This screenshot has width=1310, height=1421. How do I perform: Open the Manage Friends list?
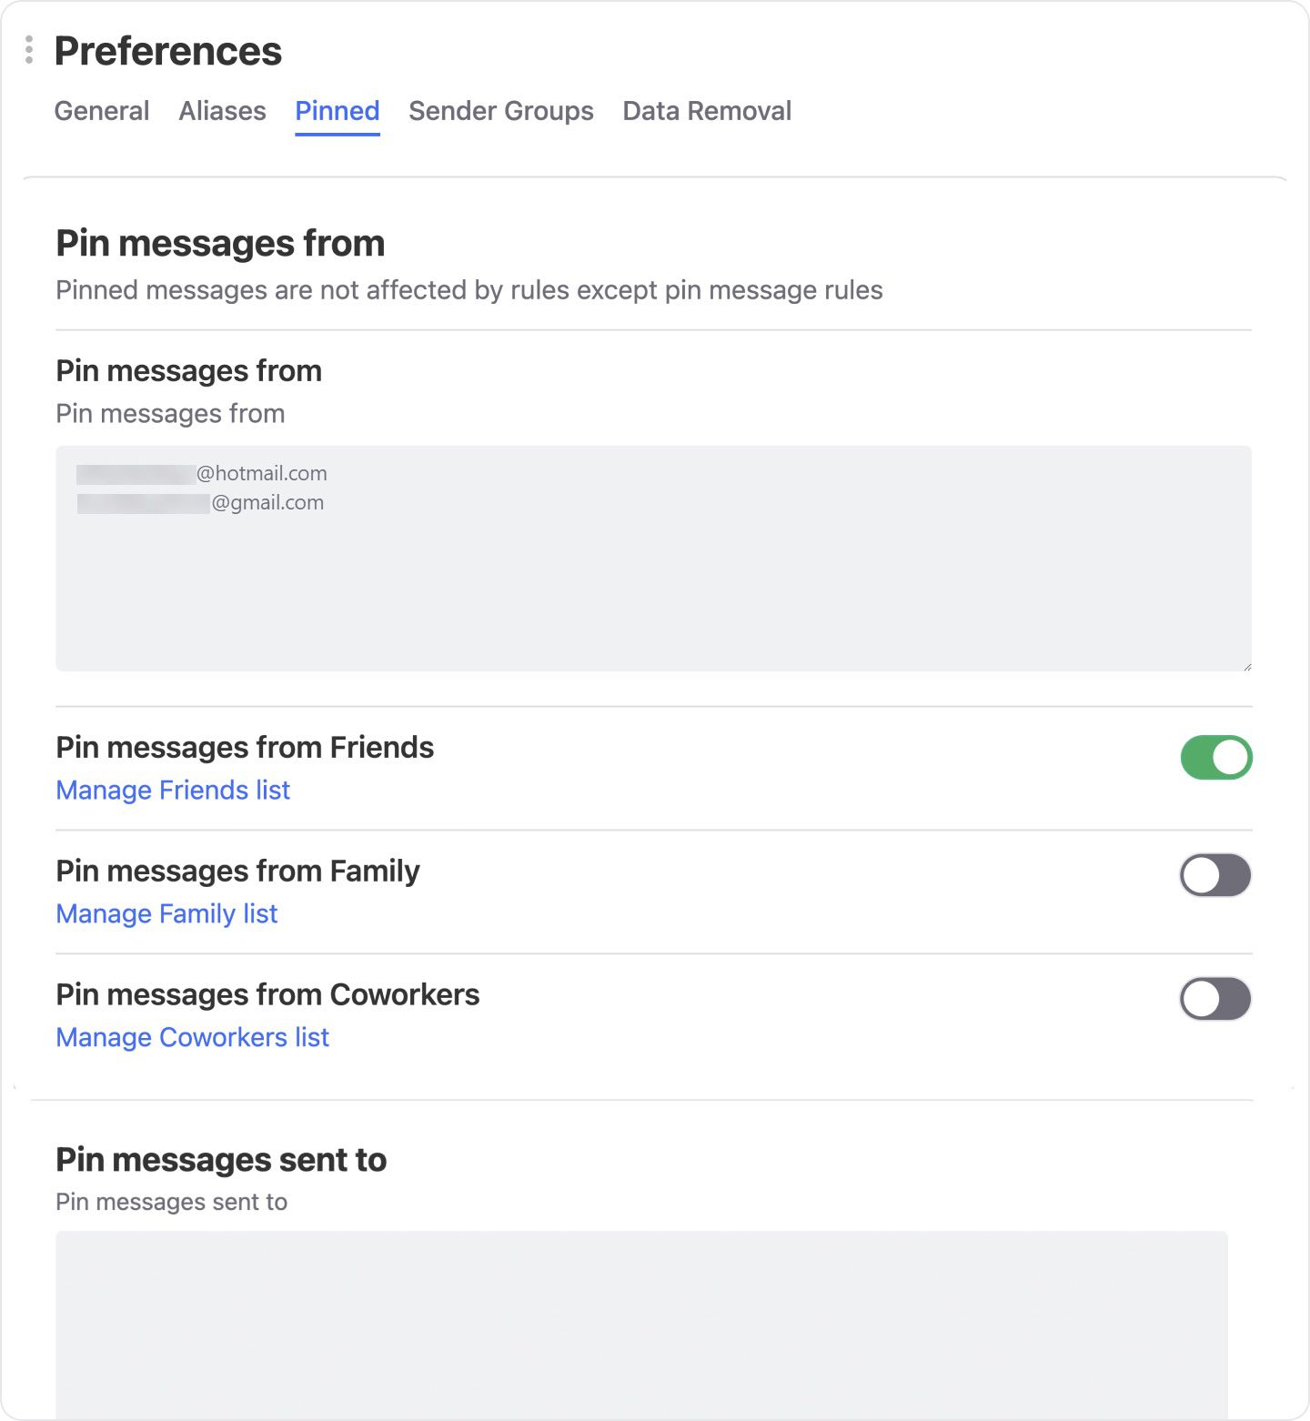(x=172, y=790)
